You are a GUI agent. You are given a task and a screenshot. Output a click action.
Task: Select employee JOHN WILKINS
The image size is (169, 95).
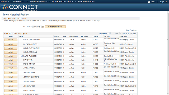coord(11,86)
